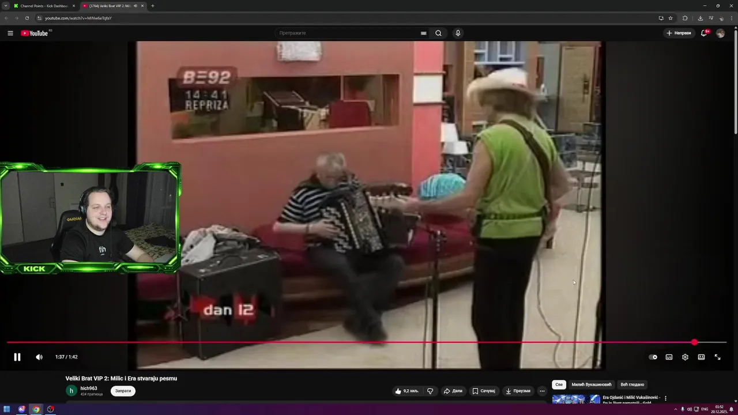Open the YouTube account avatar menu
738x415 pixels.
point(720,33)
